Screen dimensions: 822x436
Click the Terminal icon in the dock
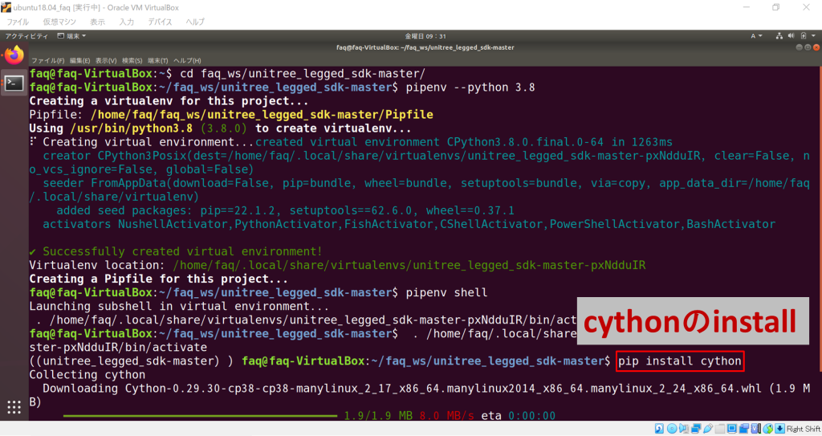point(14,83)
